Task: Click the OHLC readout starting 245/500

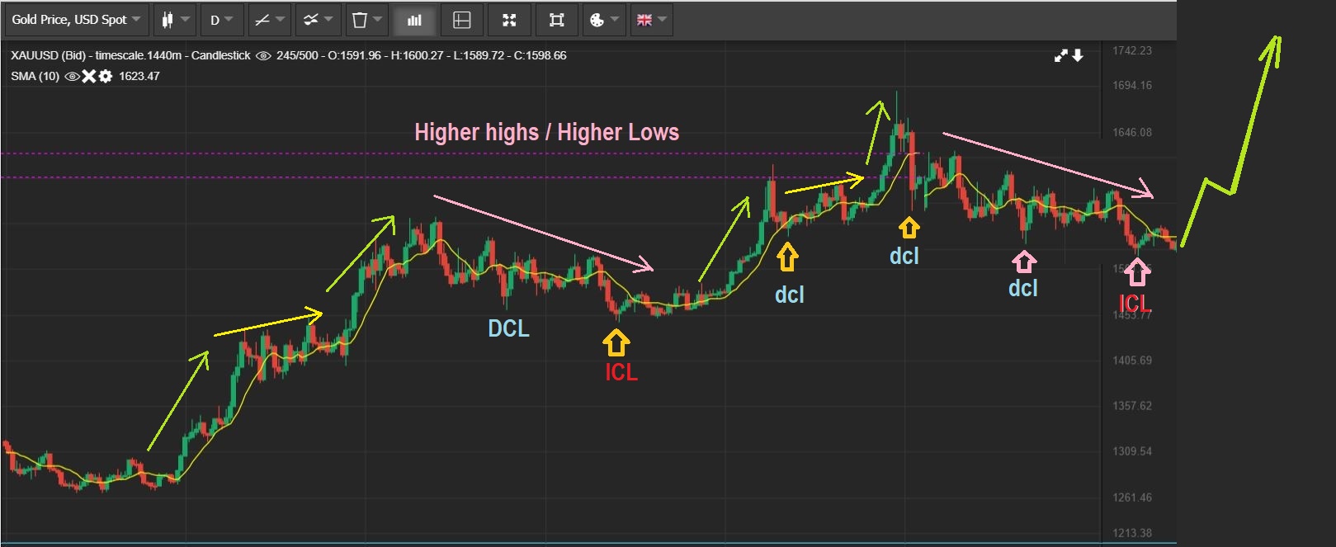Action: tap(421, 55)
